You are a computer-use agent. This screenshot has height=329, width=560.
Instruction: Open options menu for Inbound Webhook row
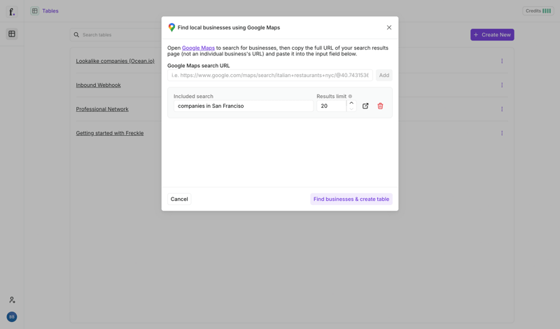coord(502,85)
